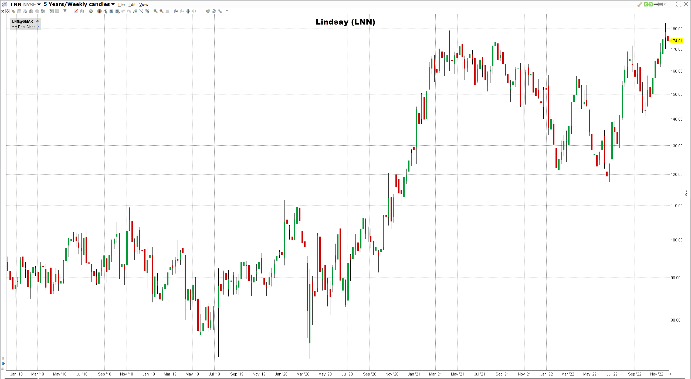Select the parallel lines channel tool

(x=147, y=11)
